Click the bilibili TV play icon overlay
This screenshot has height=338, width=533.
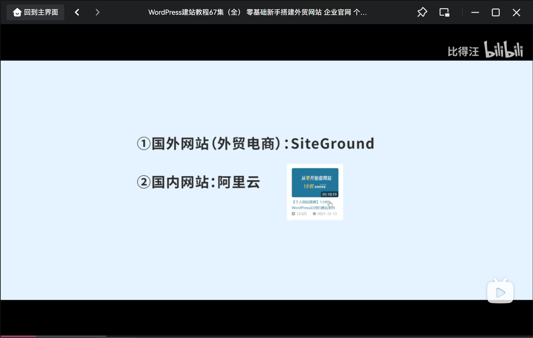pyautogui.click(x=500, y=291)
